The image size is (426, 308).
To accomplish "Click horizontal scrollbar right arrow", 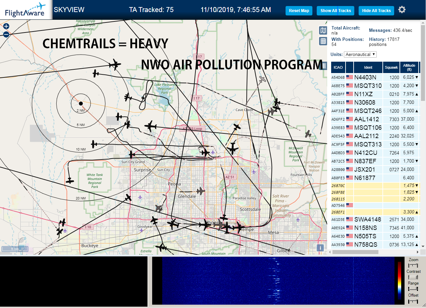I will pos(418,252).
